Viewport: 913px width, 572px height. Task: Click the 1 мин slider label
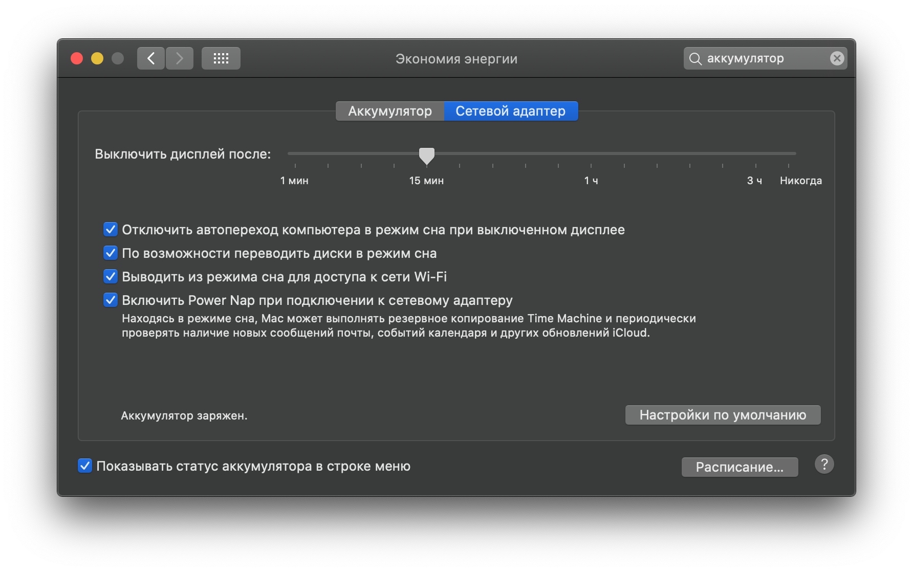click(x=294, y=181)
